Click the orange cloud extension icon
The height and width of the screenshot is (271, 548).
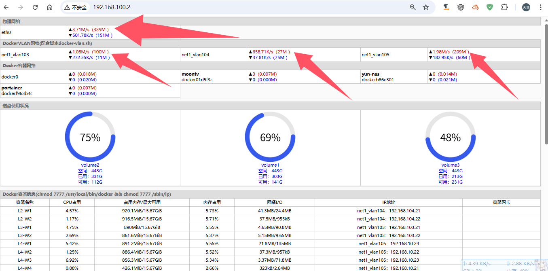[475, 7]
